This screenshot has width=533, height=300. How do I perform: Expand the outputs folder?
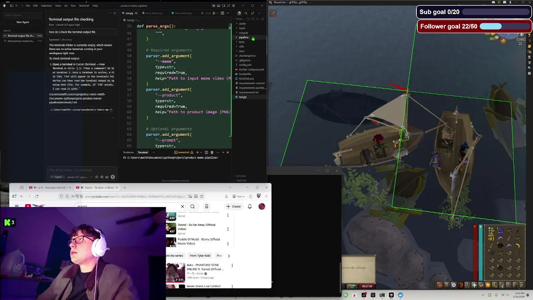coord(243,33)
